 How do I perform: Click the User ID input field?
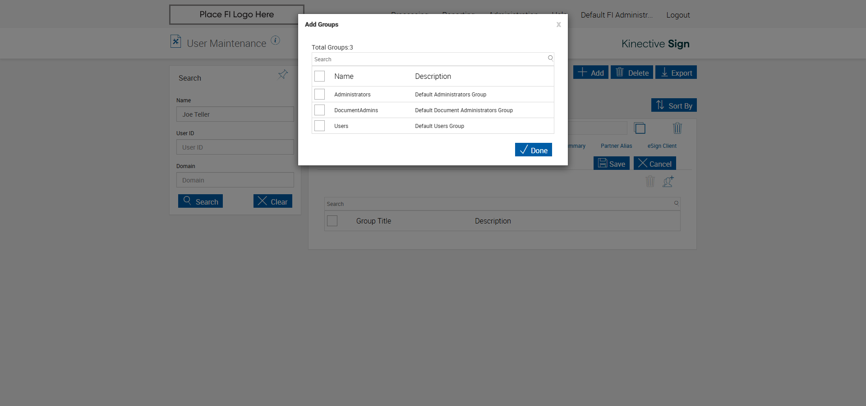point(235,147)
